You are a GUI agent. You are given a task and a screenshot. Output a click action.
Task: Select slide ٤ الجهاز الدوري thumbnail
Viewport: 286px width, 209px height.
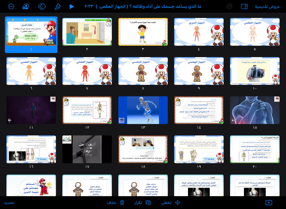pos(199,32)
